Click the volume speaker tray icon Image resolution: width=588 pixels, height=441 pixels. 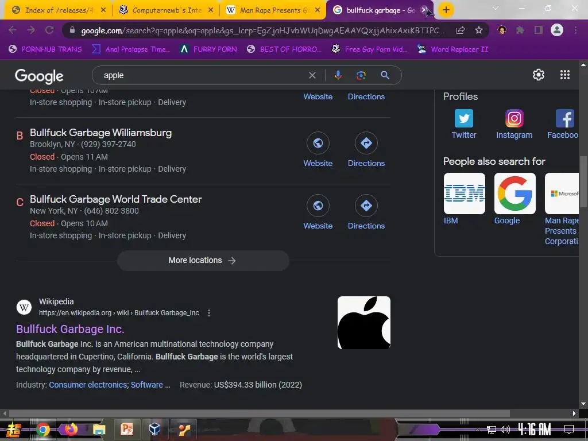[505, 430]
